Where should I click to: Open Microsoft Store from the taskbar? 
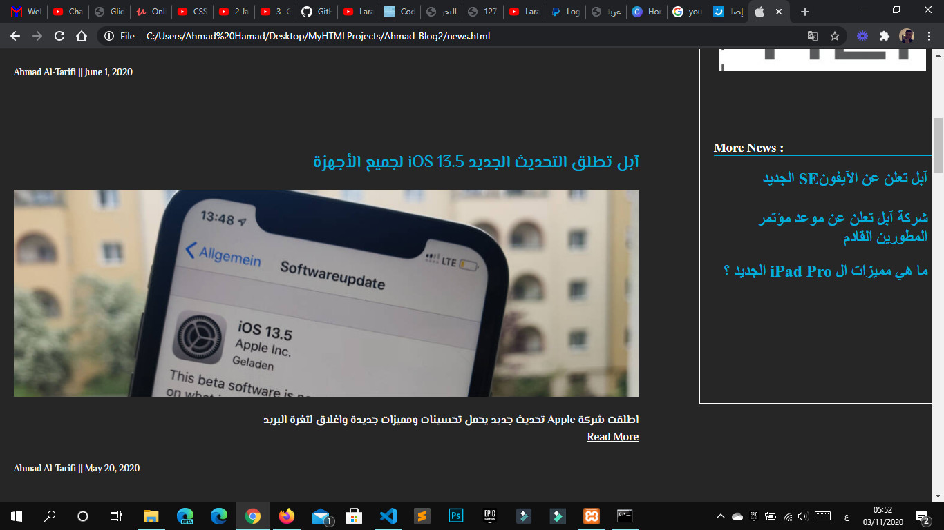(x=355, y=516)
